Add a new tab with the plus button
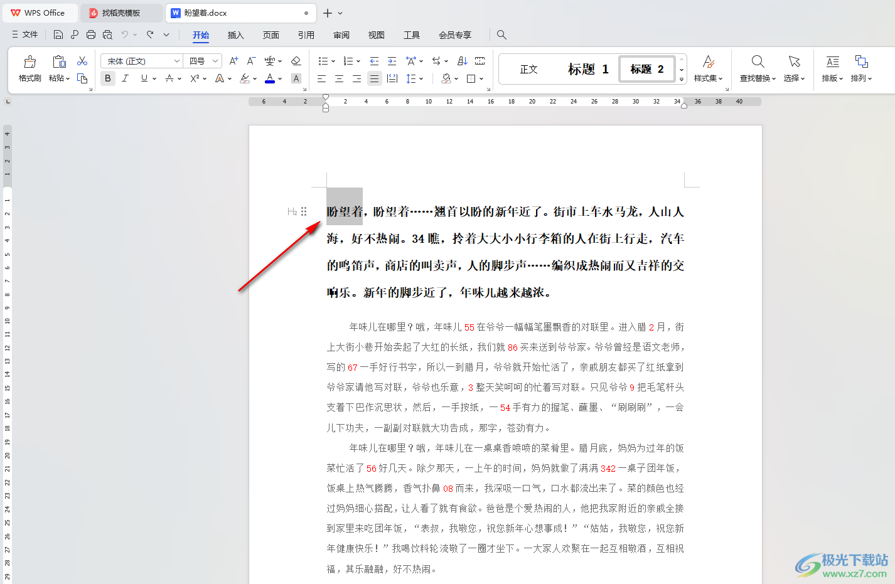The width and height of the screenshot is (895, 584). point(327,13)
